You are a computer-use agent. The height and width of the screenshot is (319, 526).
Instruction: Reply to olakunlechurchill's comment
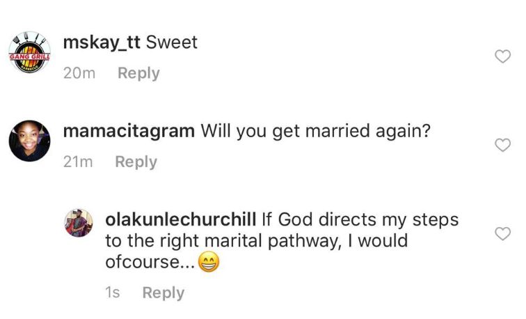(x=163, y=293)
